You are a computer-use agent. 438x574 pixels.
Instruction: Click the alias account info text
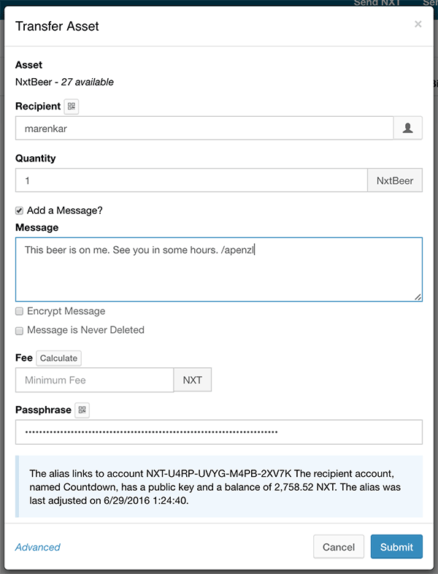tap(215, 487)
